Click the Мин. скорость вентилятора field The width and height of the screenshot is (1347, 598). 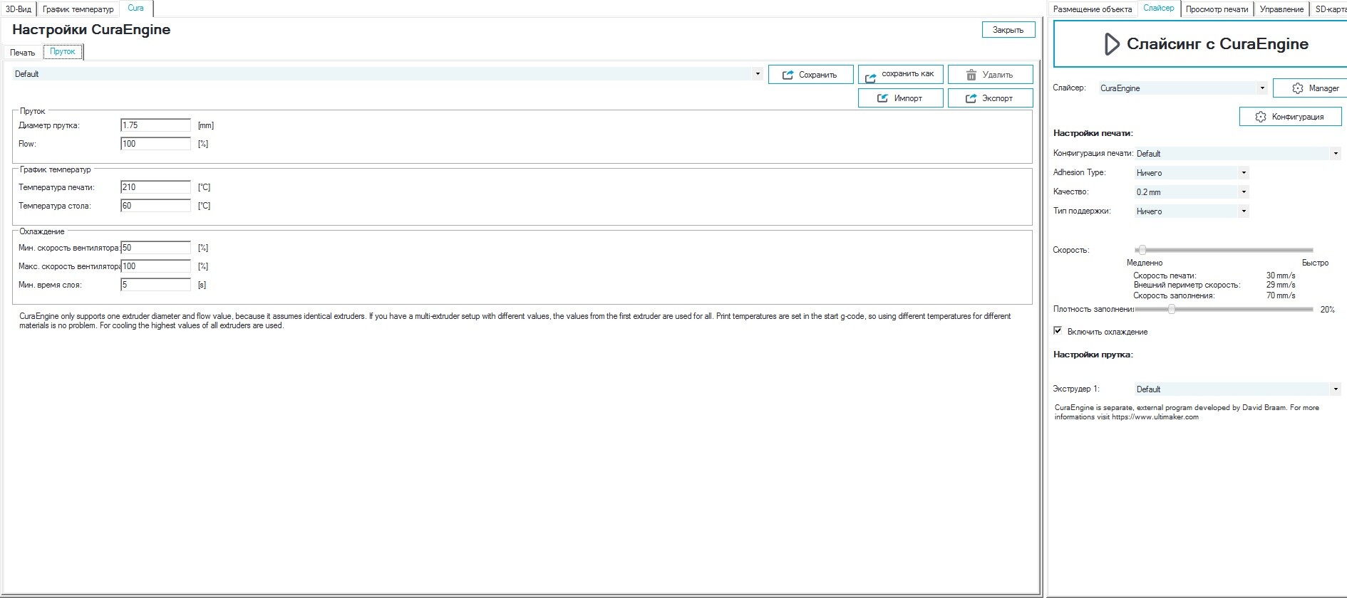pyautogui.click(x=155, y=248)
